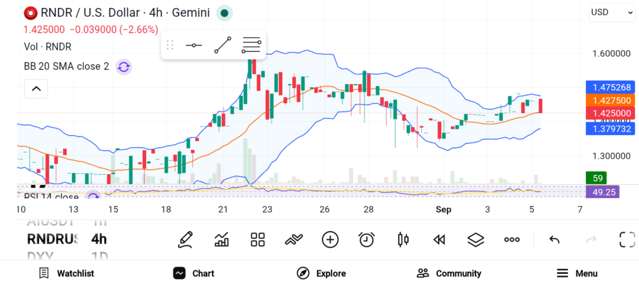Open the USD currency dropdown
This screenshot has height=287, width=639.
(612, 12)
